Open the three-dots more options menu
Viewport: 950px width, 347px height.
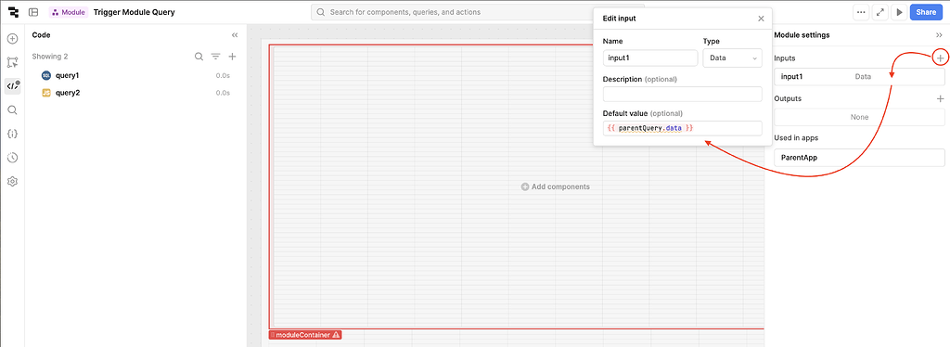click(861, 12)
